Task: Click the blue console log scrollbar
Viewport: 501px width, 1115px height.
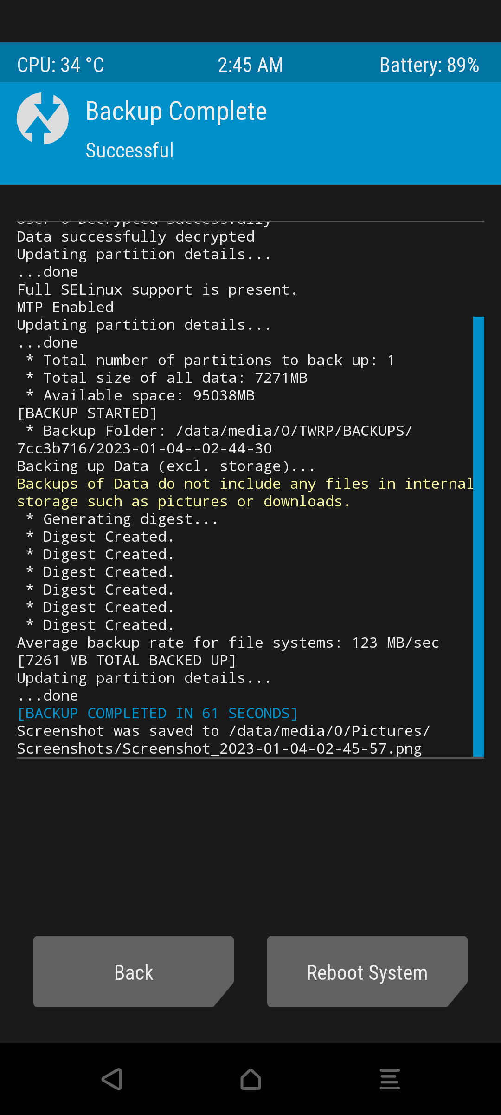Action: coord(479,537)
